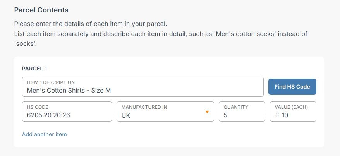
Task: Click the selected UK country value
Action: pyautogui.click(x=126, y=115)
